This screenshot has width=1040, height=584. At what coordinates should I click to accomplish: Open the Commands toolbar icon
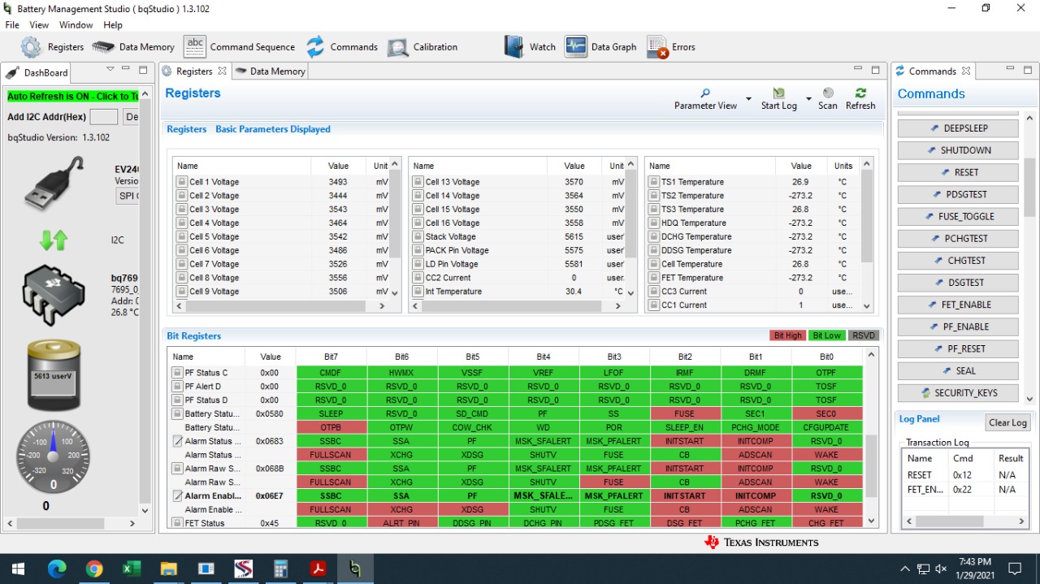(315, 46)
